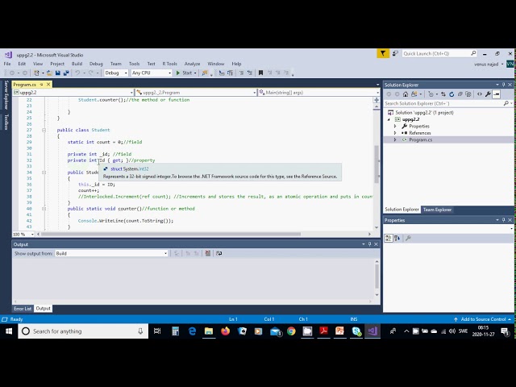Click Add to Source Control in status bar
This screenshot has width=516, height=387.
[x=483, y=319]
